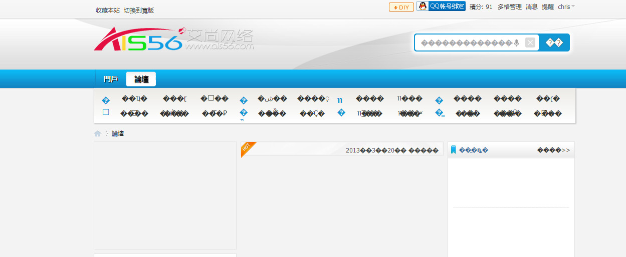Click the microphone voice search icon

pos(517,43)
